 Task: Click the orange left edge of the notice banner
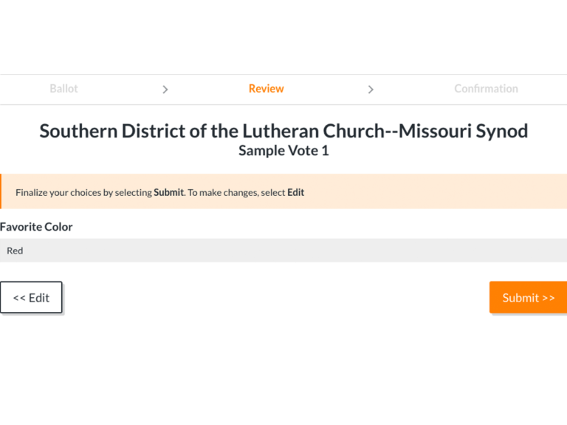click(1, 191)
